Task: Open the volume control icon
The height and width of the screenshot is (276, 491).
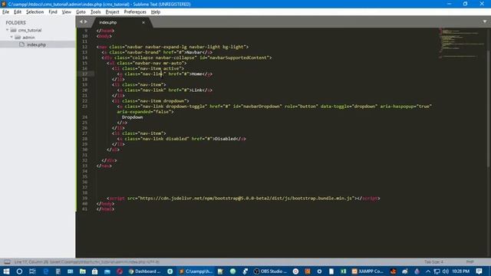Action: point(445,271)
